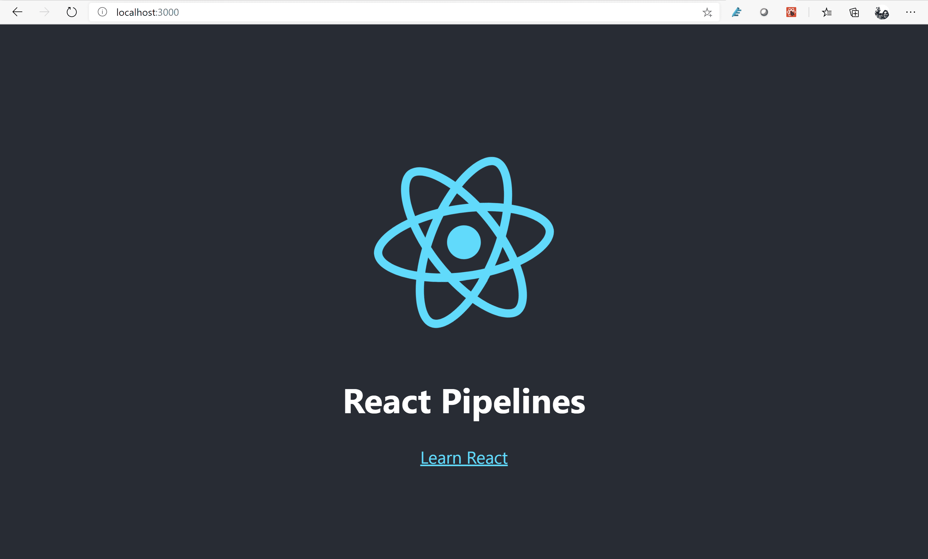Open the Collections icon

(854, 12)
